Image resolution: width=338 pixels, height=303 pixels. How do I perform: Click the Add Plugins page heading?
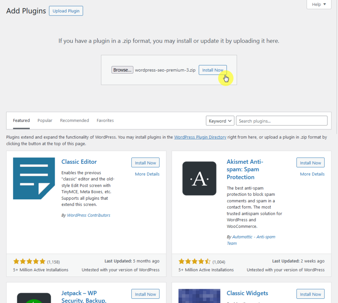point(26,11)
